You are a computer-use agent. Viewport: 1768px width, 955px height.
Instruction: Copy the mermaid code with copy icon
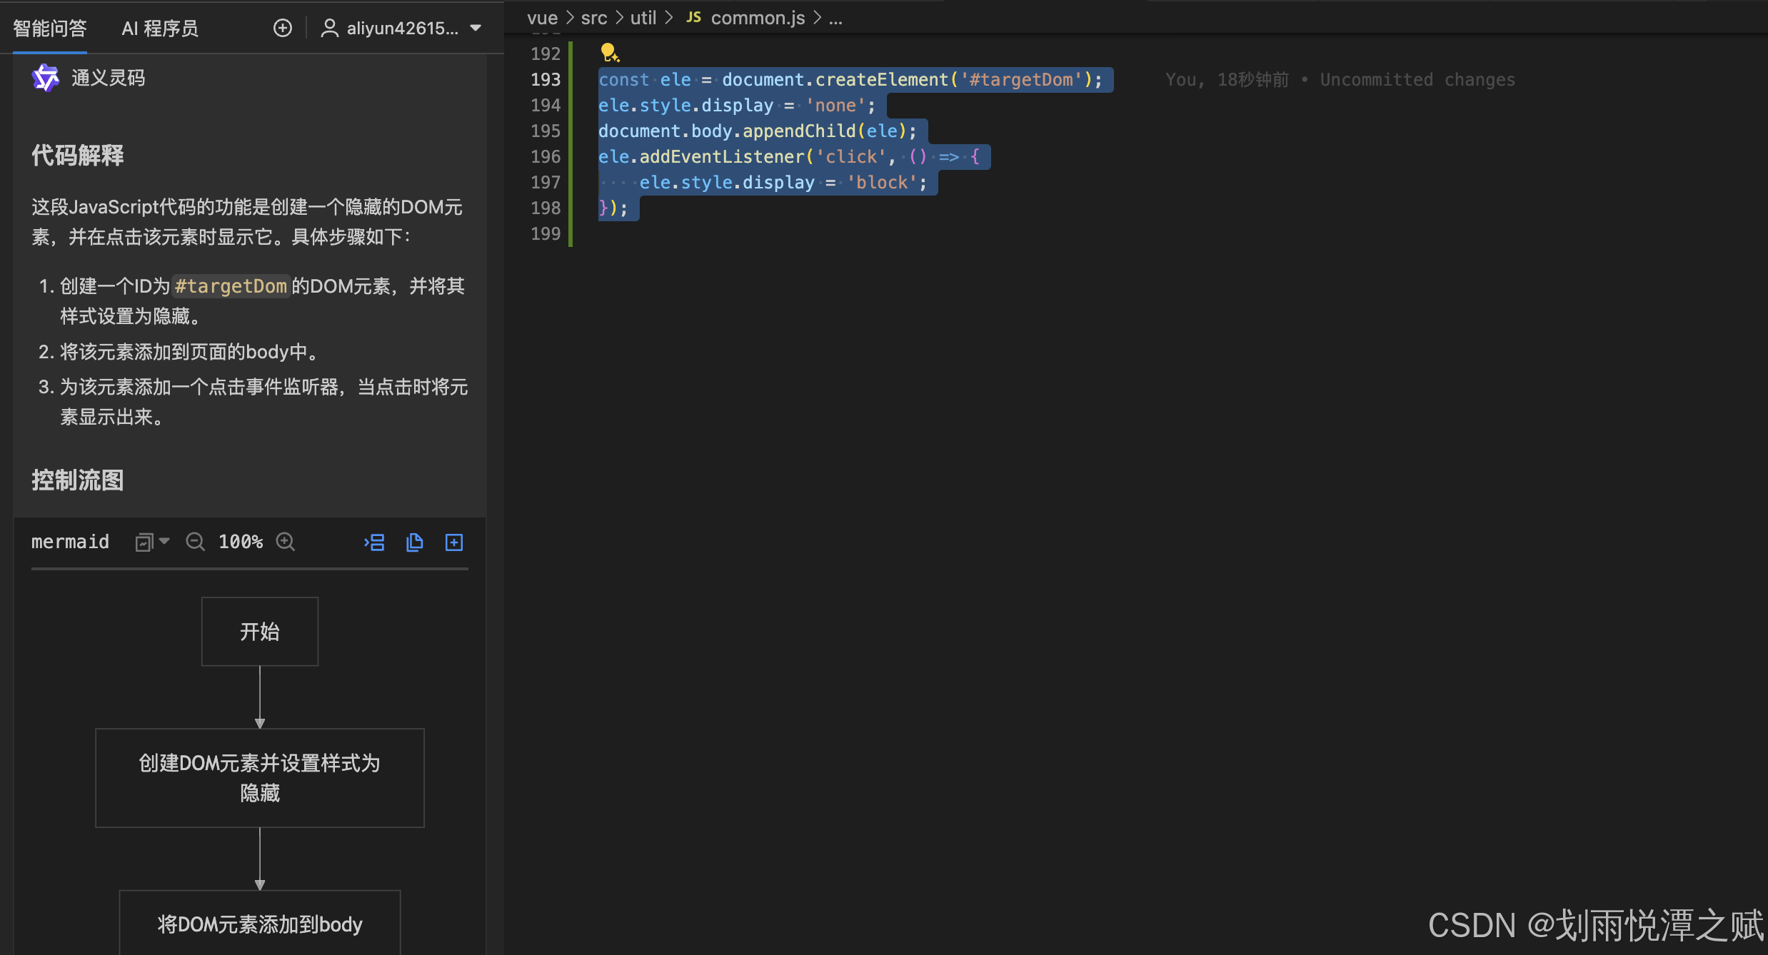414,542
